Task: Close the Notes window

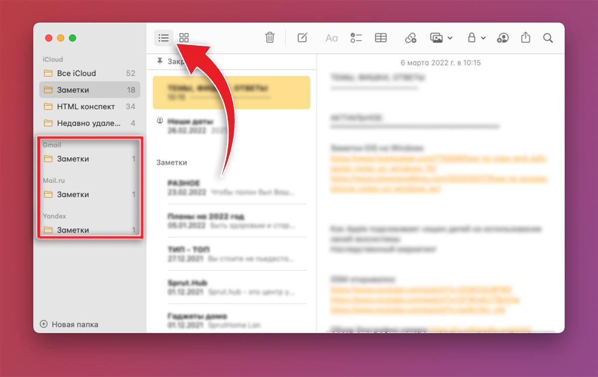Action: pos(49,38)
